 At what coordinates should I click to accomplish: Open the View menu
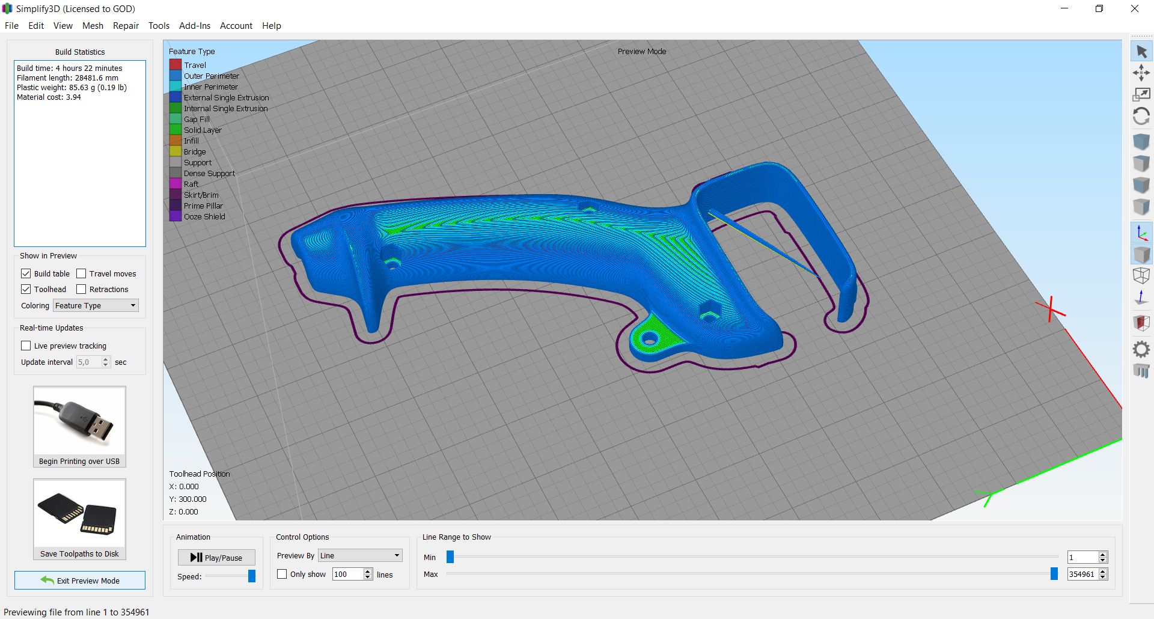point(63,26)
